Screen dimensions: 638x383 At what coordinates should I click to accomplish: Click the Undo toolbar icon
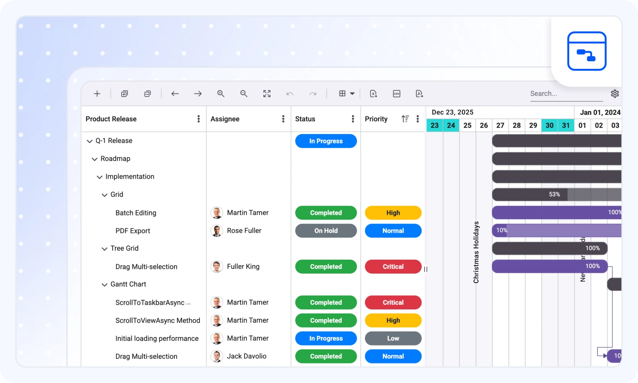pos(290,94)
